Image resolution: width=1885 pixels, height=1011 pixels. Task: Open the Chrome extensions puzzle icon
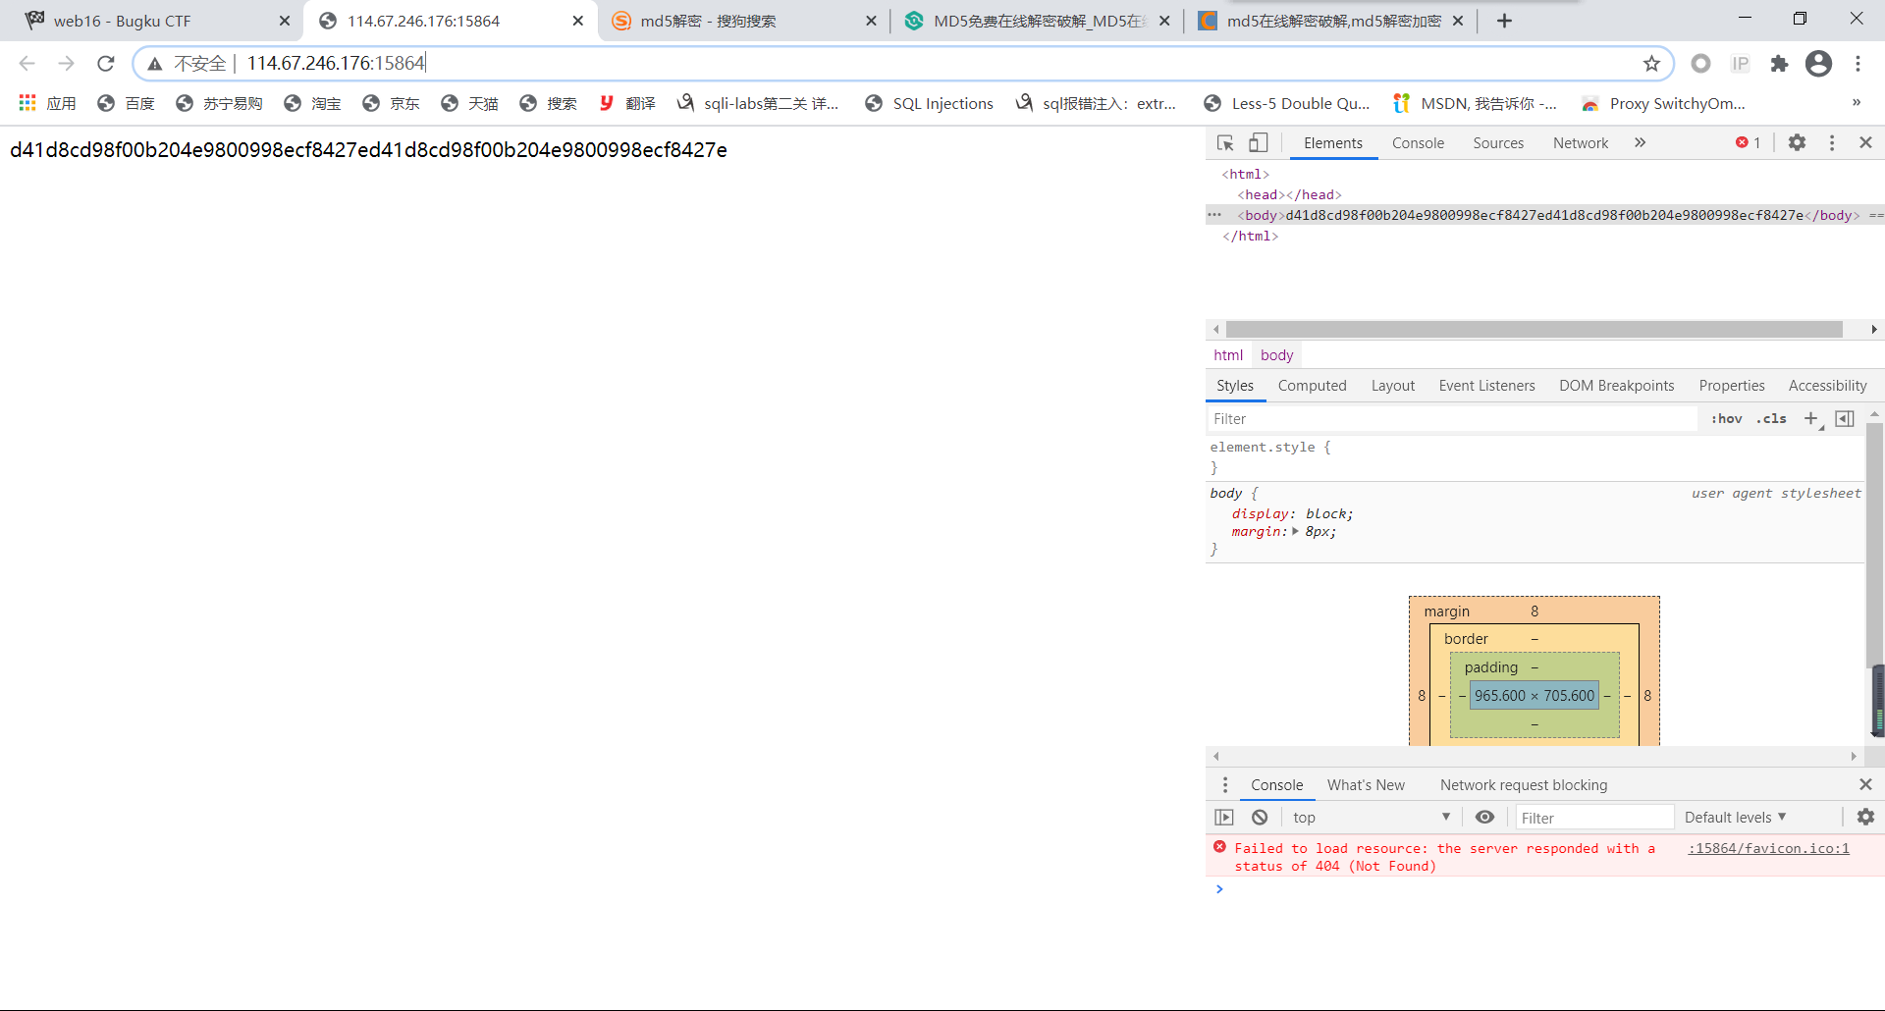(x=1779, y=64)
